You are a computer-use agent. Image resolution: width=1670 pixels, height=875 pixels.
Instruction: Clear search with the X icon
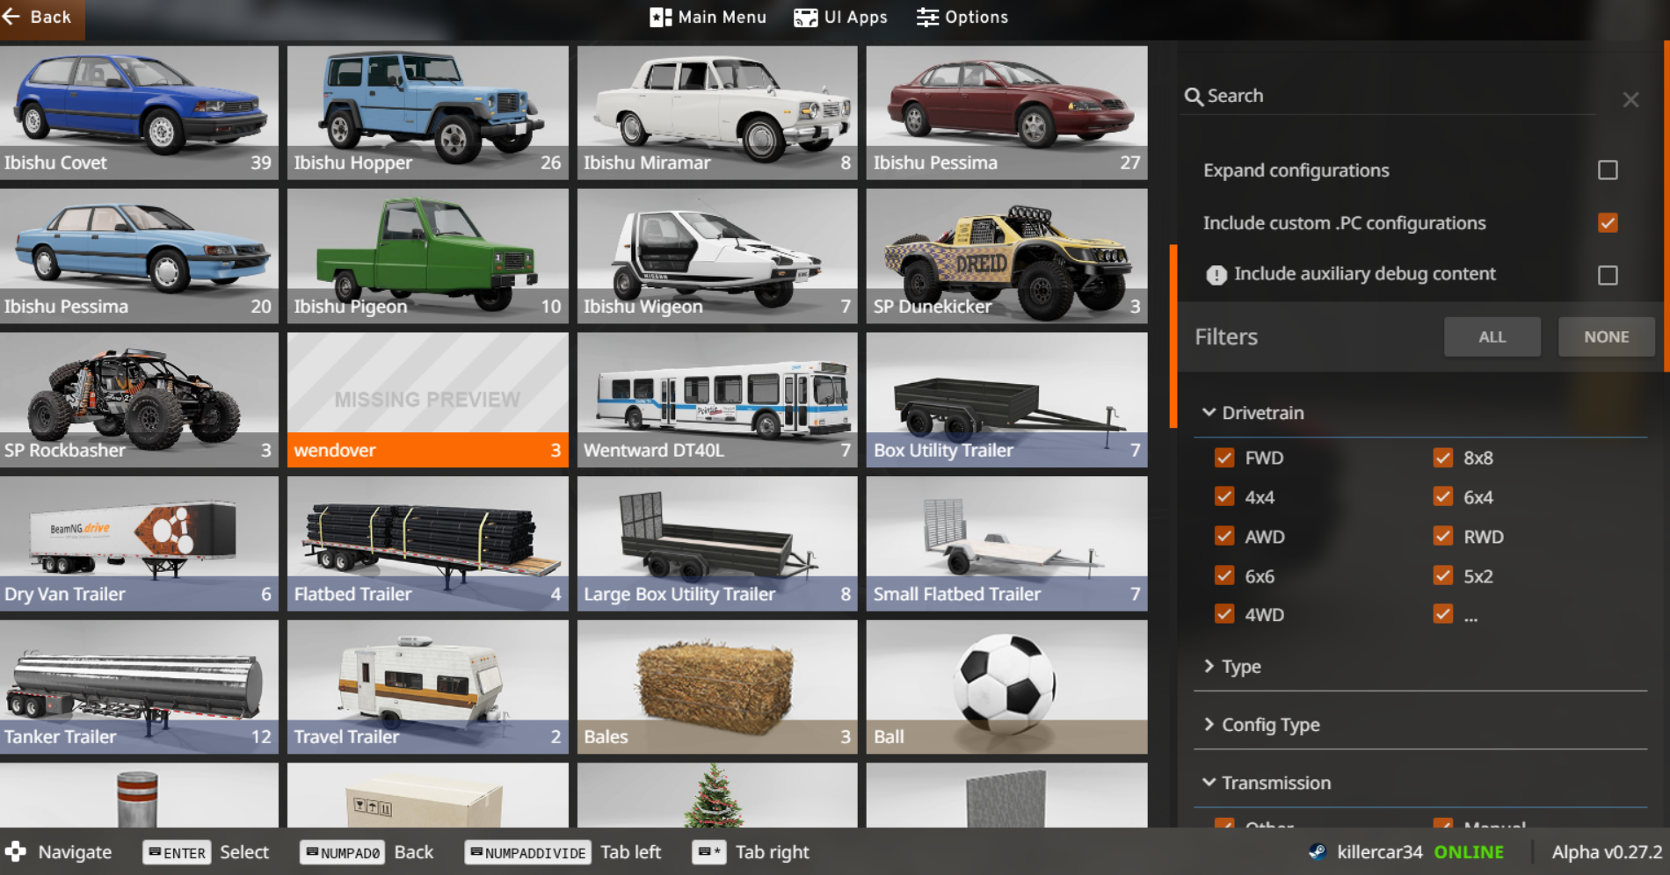point(1630,100)
